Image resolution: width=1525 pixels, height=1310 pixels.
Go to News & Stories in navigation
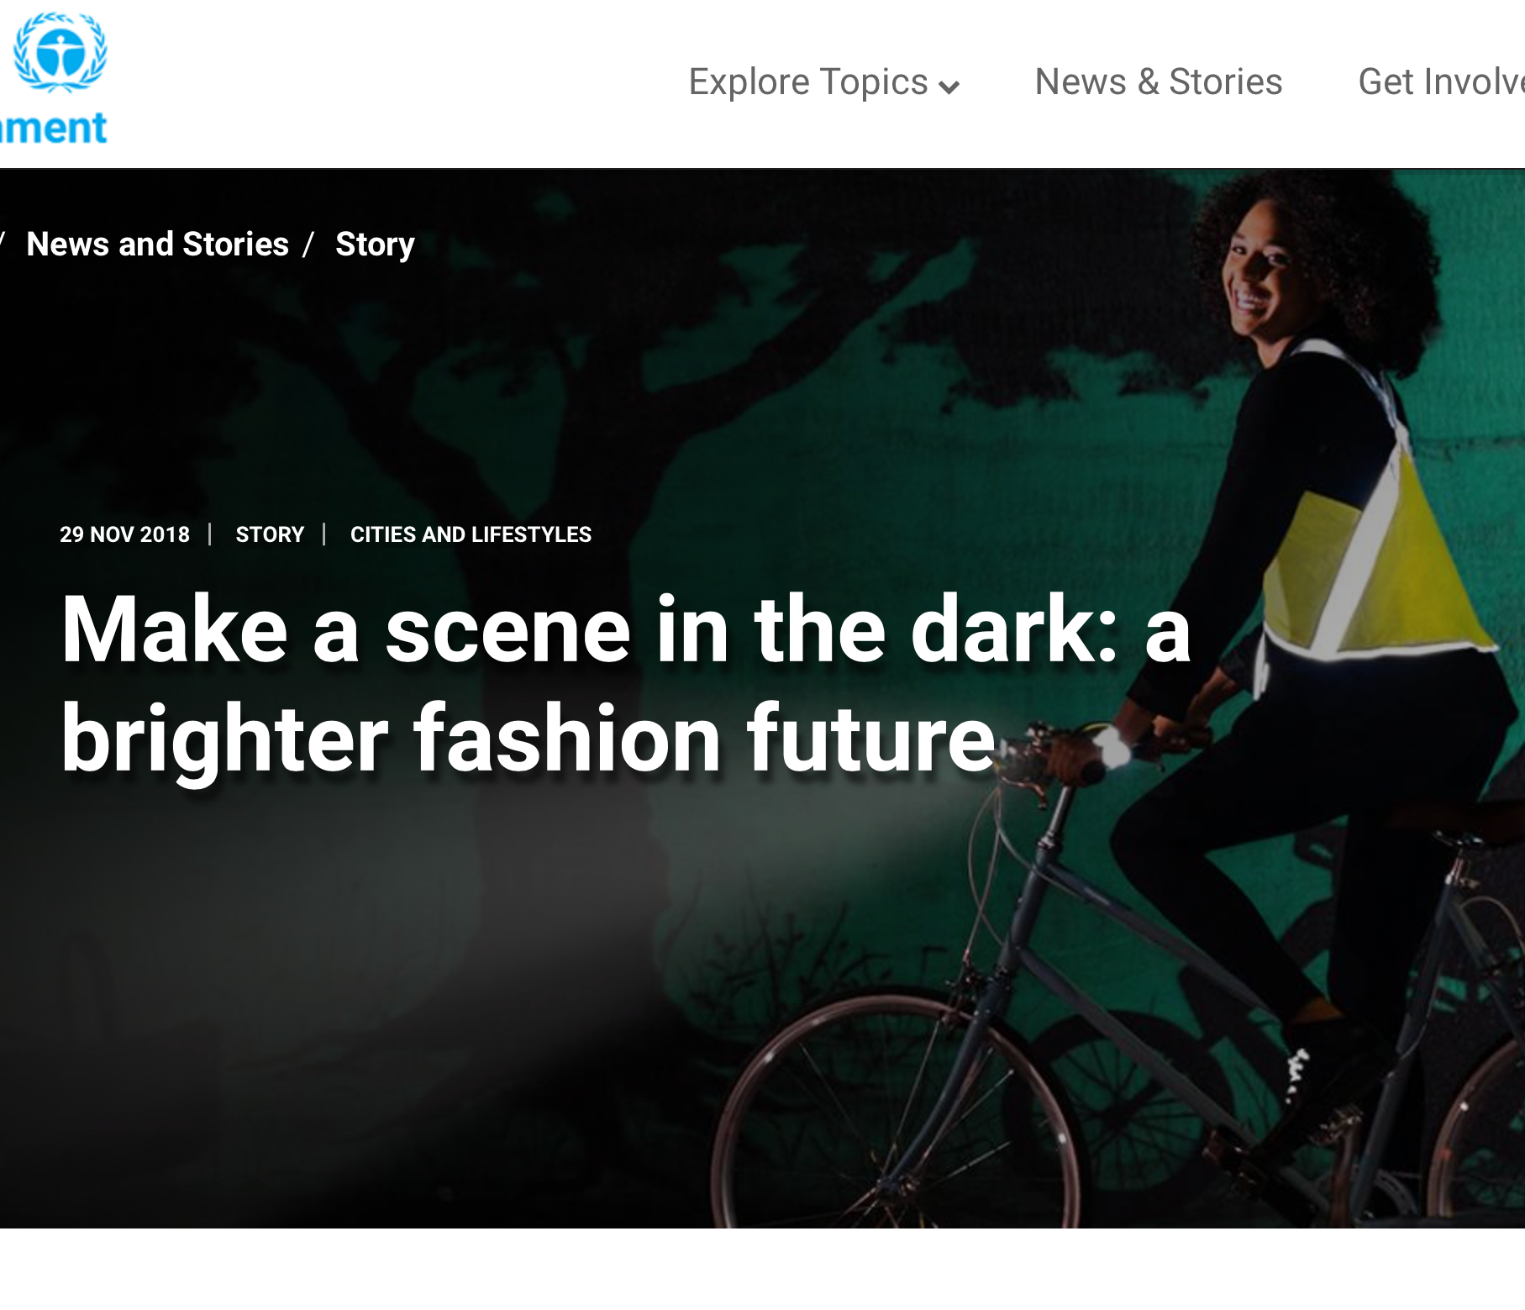(x=1158, y=82)
